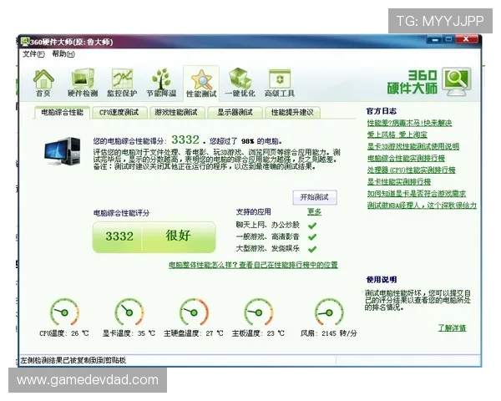The image size is (501, 401).
Task: Switch to CPU速度测试 tab
Action: click(x=119, y=112)
